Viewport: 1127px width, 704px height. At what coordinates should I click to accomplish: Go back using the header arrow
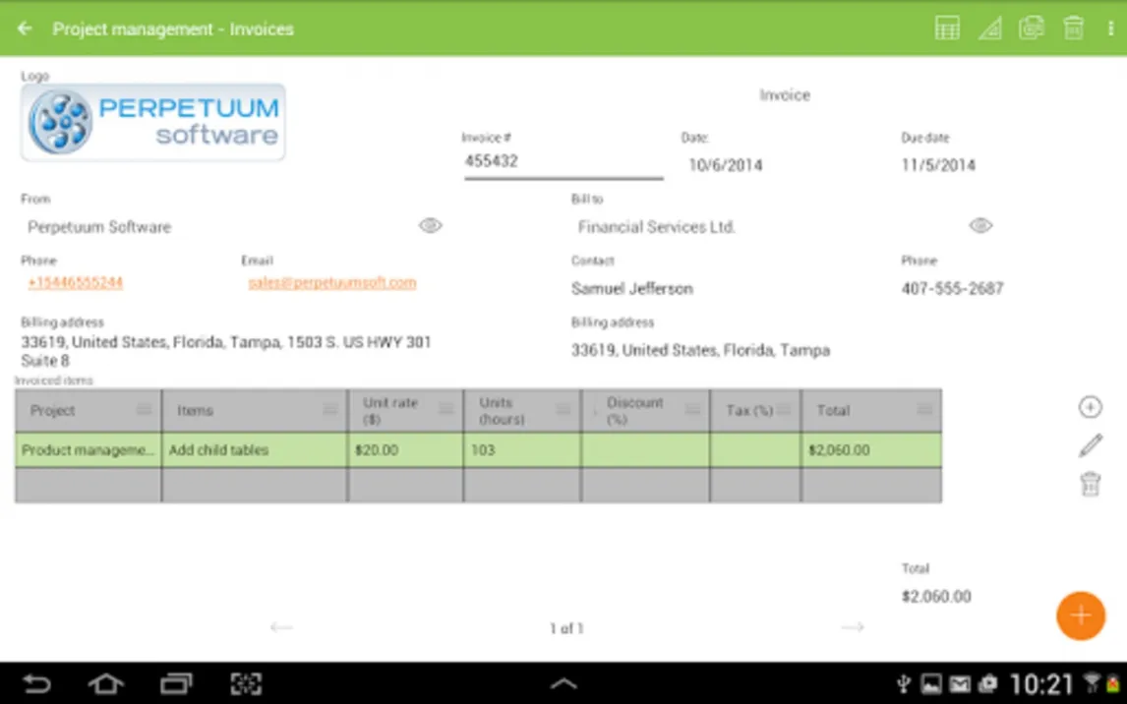[x=26, y=29]
